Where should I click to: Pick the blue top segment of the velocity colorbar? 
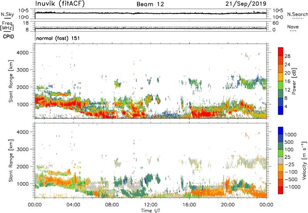click(281, 131)
